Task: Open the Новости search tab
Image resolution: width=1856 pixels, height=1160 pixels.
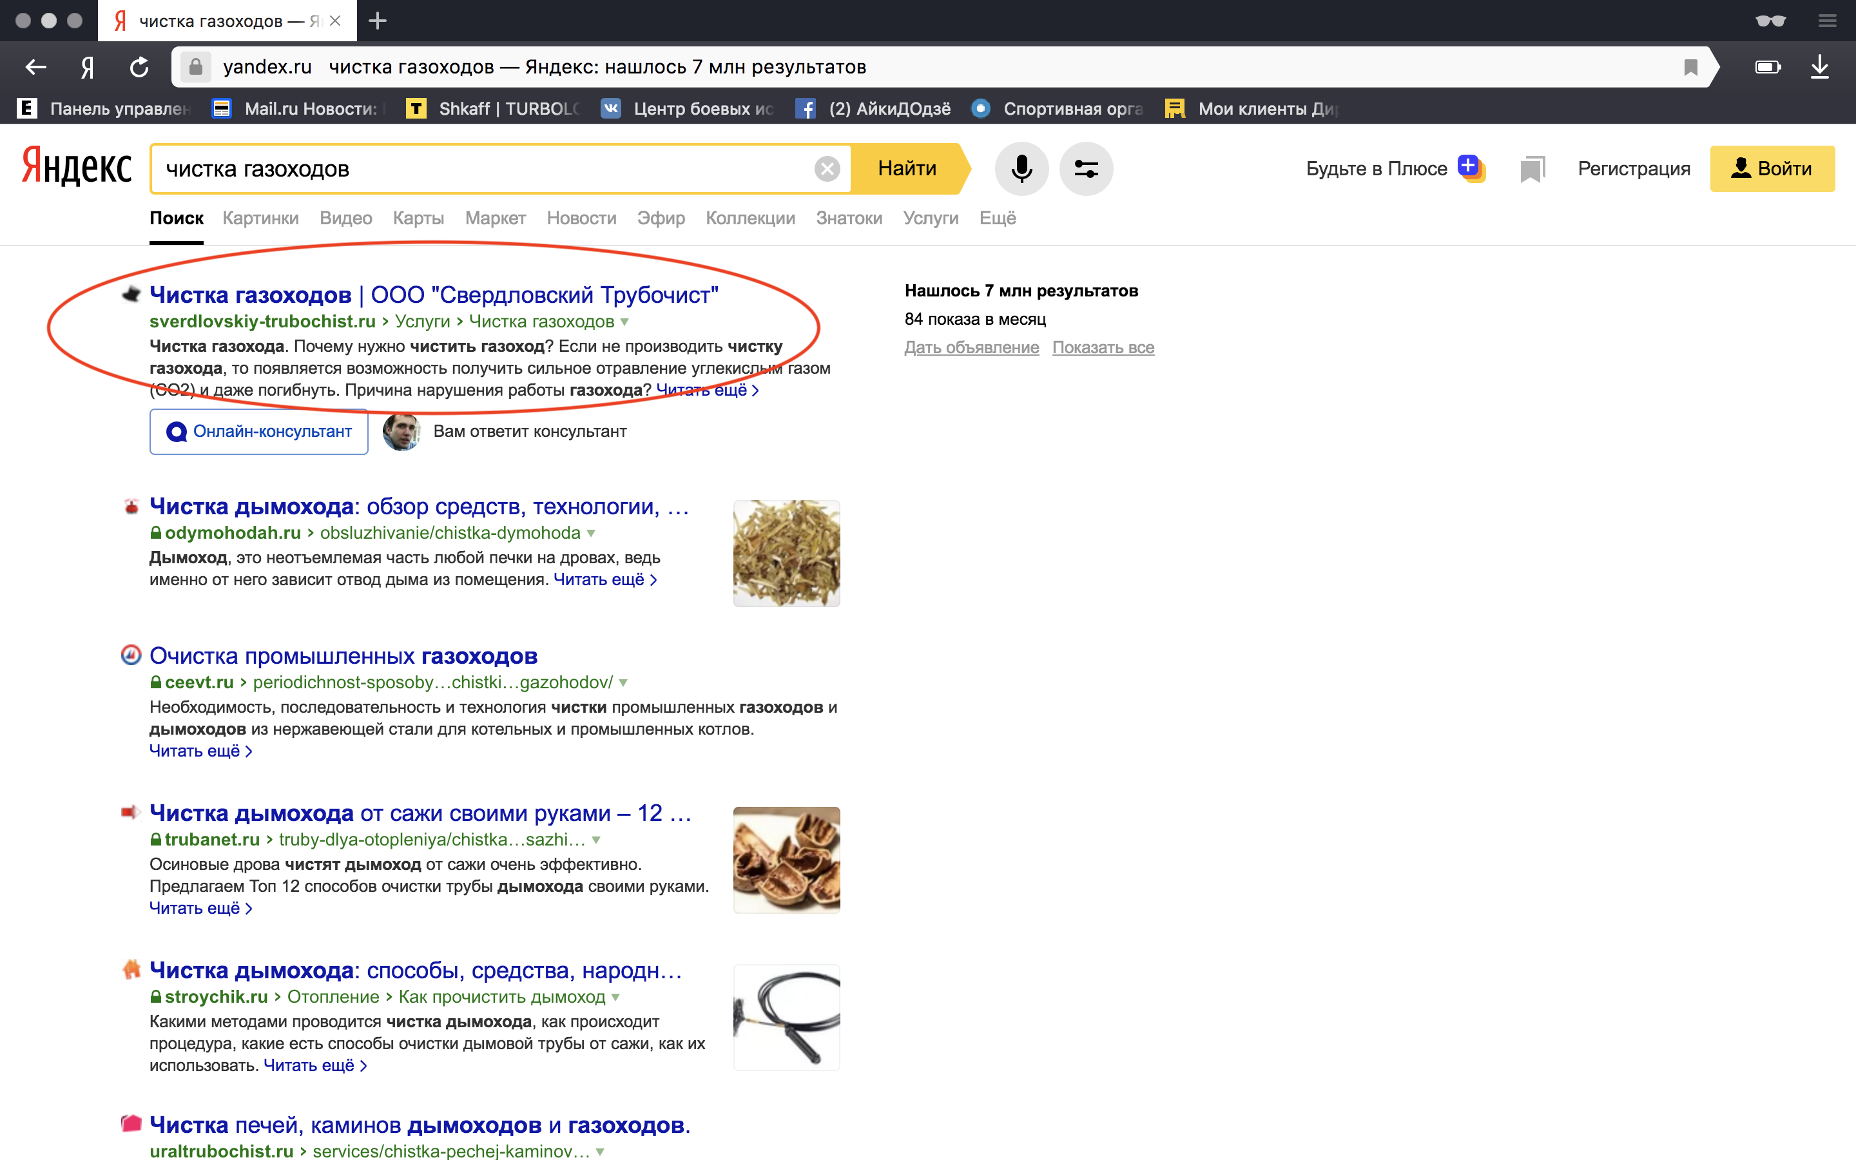Action: click(x=581, y=218)
